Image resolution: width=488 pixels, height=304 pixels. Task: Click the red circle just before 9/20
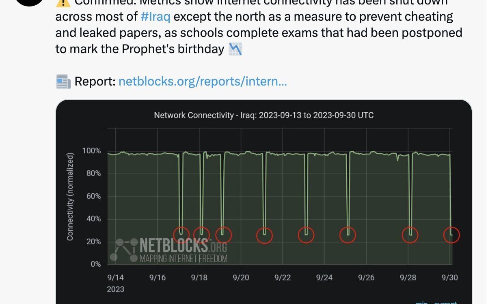(x=223, y=234)
